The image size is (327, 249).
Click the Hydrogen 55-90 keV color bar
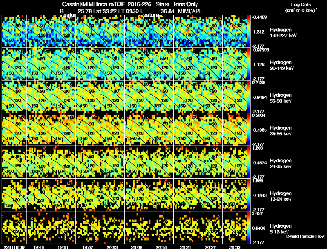pos(249,97)
